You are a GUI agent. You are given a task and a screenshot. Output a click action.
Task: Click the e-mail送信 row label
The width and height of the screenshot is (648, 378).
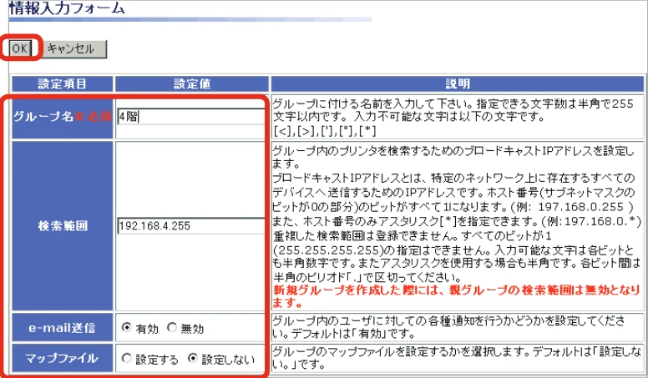tap(63, 328)
